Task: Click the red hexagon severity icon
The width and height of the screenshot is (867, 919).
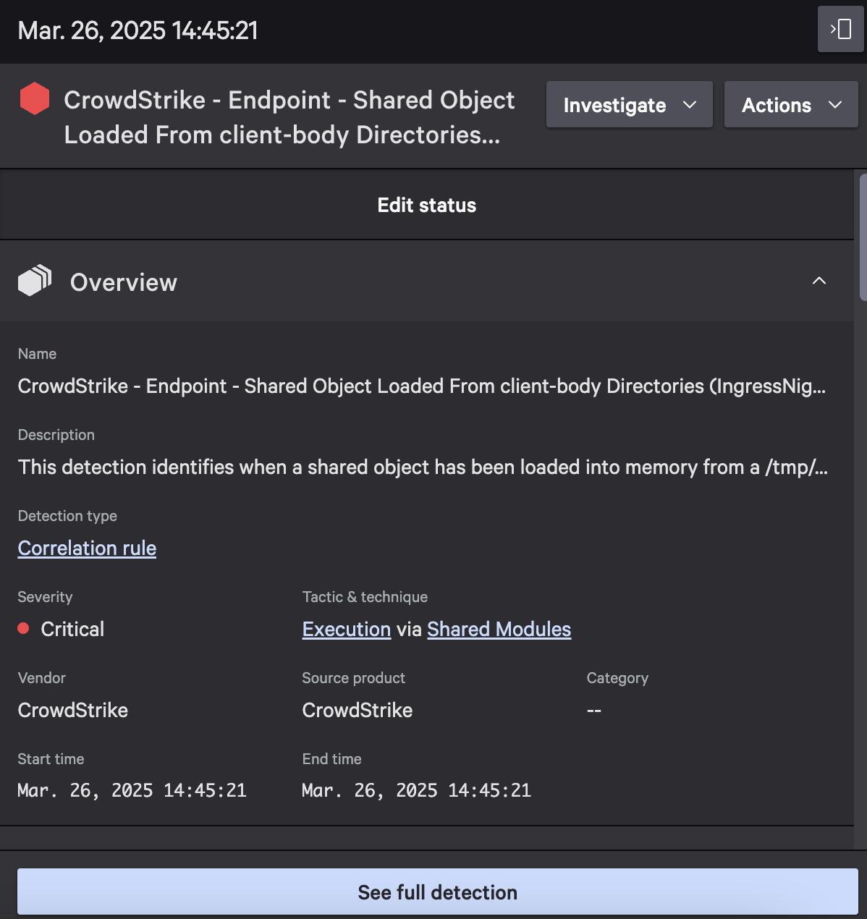Action: [34, 99]
